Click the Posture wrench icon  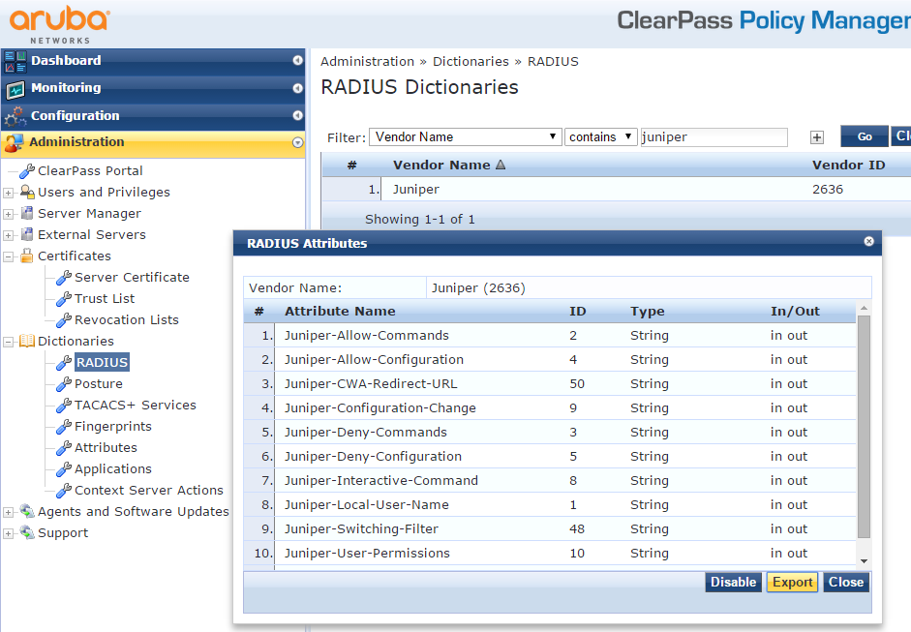pos(63,384)
